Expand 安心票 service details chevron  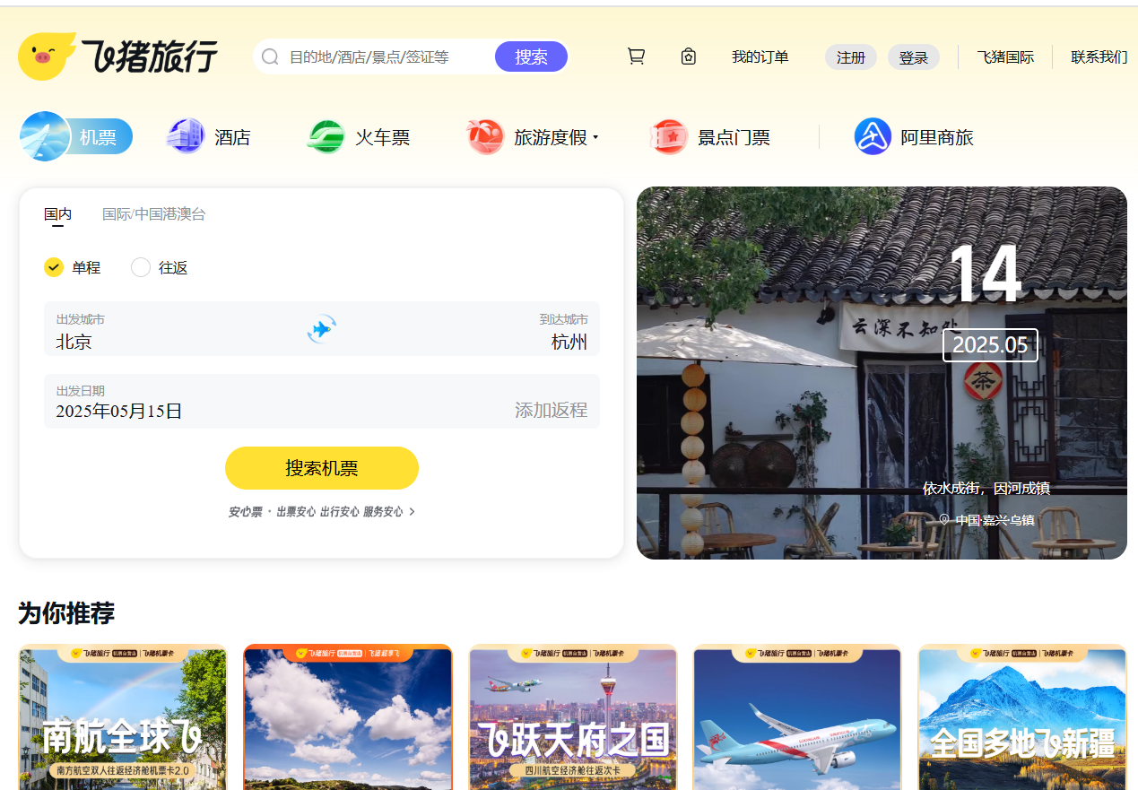pyautogui.click(x=412, y=512)
